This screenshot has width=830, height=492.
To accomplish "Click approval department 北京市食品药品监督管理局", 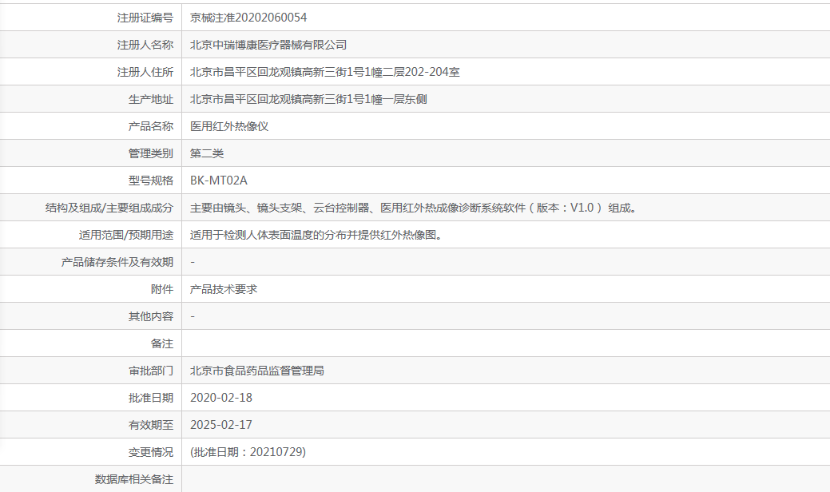I will (x=256, y=371).
